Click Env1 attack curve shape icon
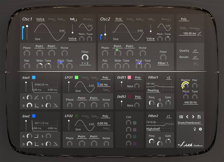 [36, 97]
